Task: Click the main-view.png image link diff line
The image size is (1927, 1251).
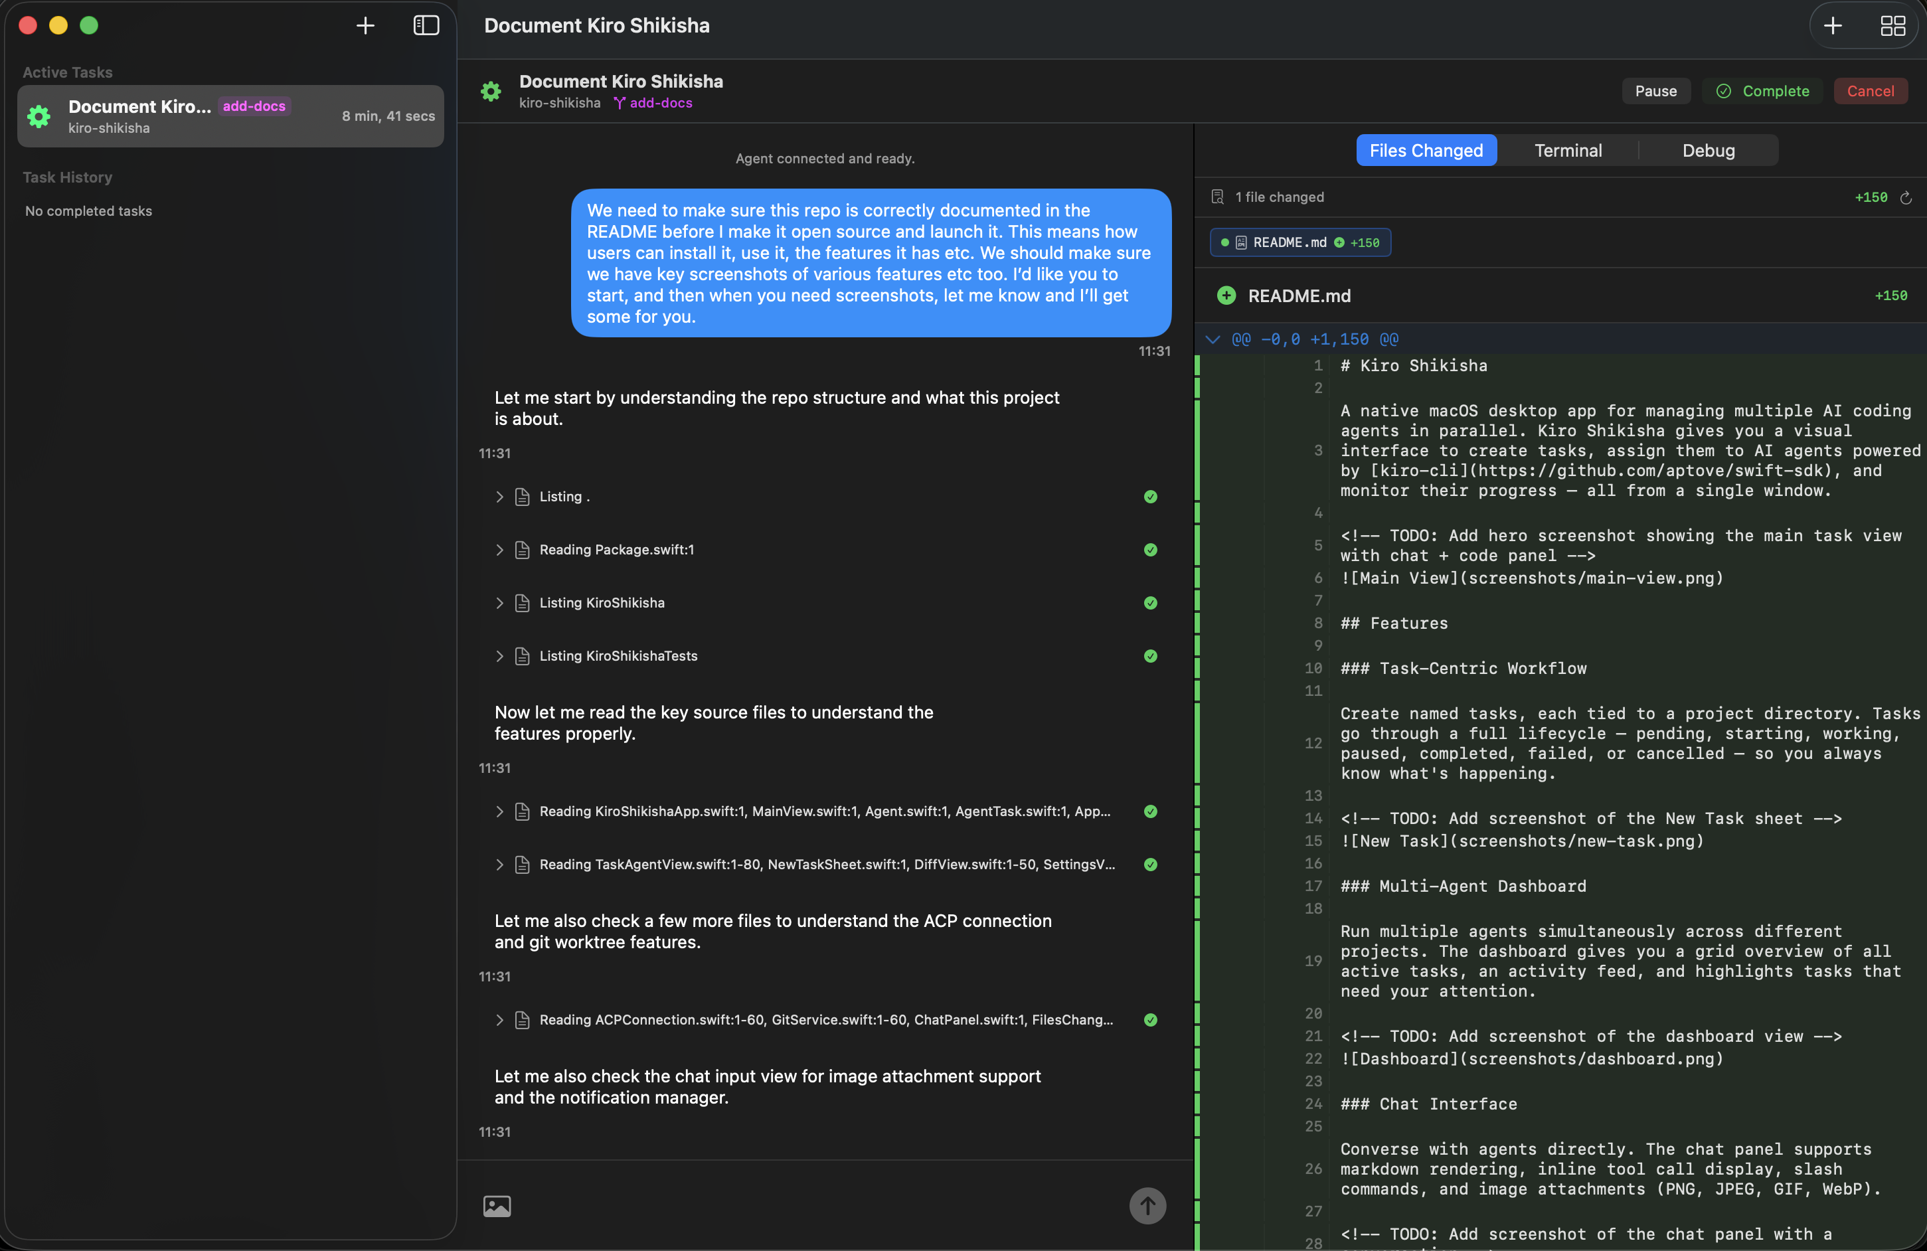Action: (1532, 578)
